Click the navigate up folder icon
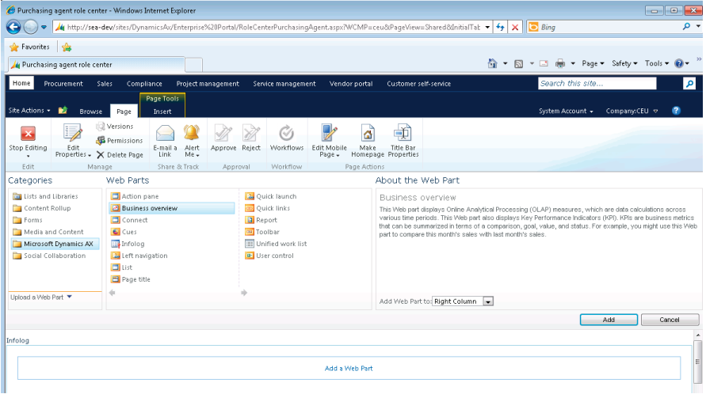This screenshot has height=394, width=706. (63, 110)
